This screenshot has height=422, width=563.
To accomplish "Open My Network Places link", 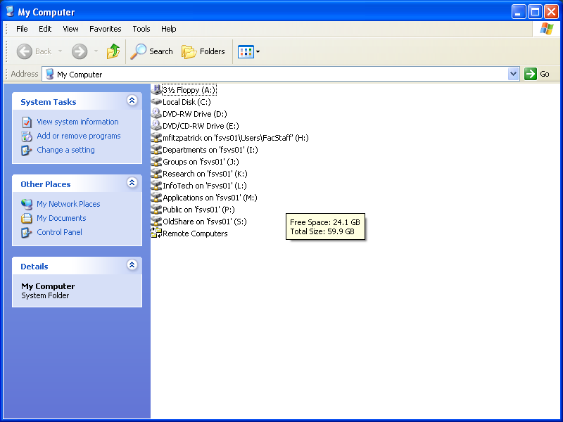I will click(68, 204).
